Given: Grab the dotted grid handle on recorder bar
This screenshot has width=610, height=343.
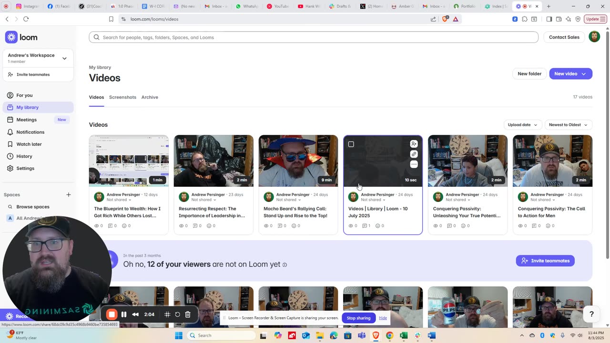Looking at the screenshot, I should click(x=167, y=314).
